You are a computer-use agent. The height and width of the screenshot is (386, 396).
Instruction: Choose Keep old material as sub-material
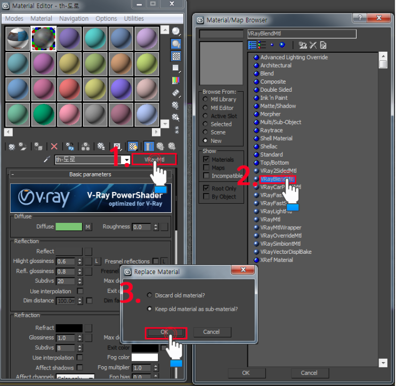click(x=150, y=309)
